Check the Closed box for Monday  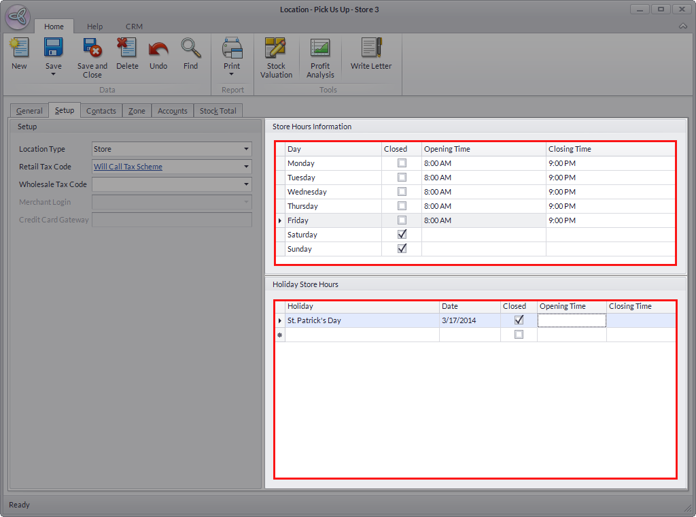[x=402, y=163]
